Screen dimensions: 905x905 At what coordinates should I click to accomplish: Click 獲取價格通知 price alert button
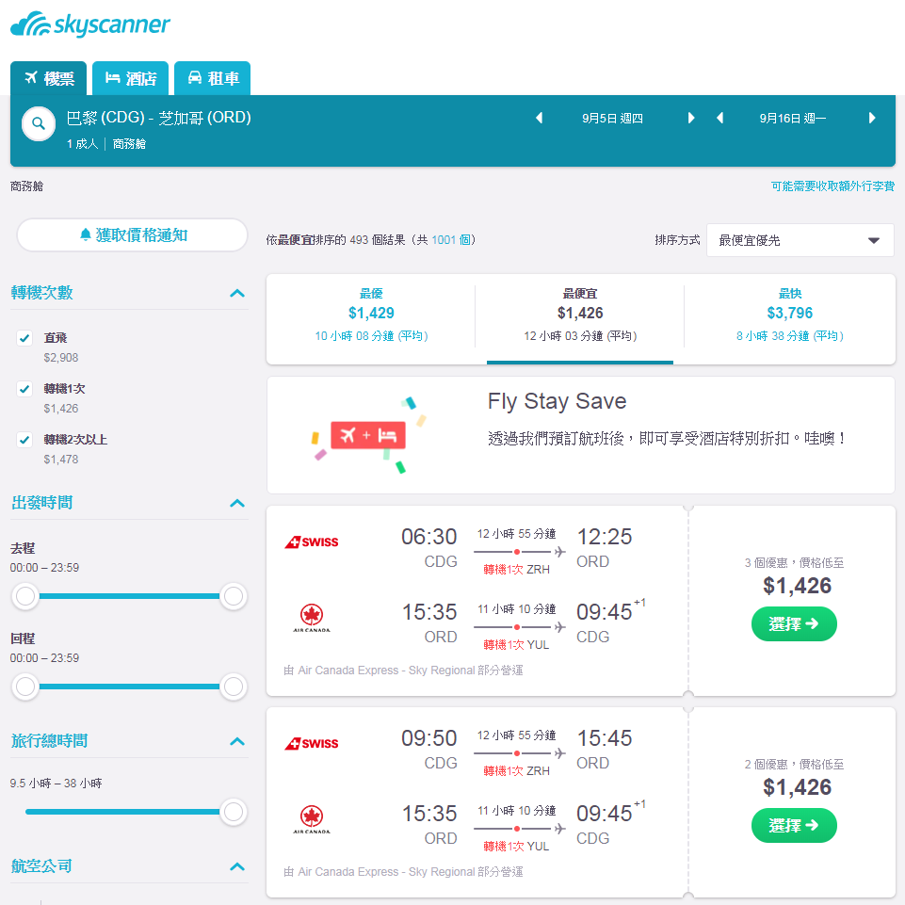point(132,234)
